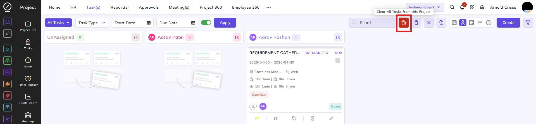
Task: Click the Open status badge
Action: click(x=335, y=106)
